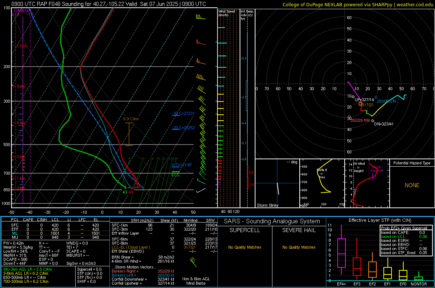
Task: Click the 'SARS - Sounding Analogue System' title
Action: (272, 221)
